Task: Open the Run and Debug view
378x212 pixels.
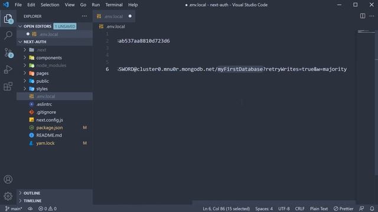Action: pyautogui.click(x=8, y=69)
